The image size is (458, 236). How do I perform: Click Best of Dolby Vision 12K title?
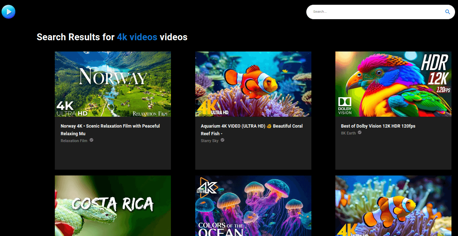(x=378, y=126)
